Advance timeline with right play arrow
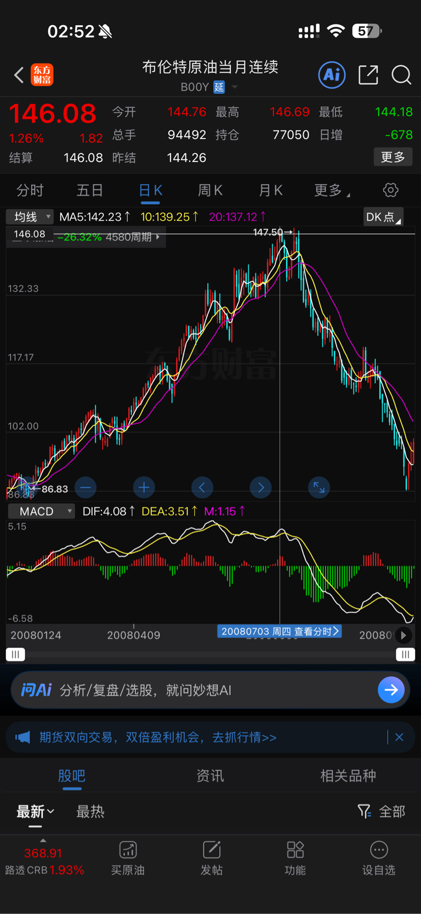 pyautogui.click(x=403, y=635)
